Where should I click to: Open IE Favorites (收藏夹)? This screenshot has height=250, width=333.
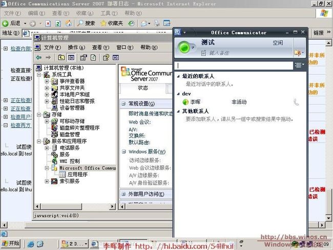click(x=112, y=24)
